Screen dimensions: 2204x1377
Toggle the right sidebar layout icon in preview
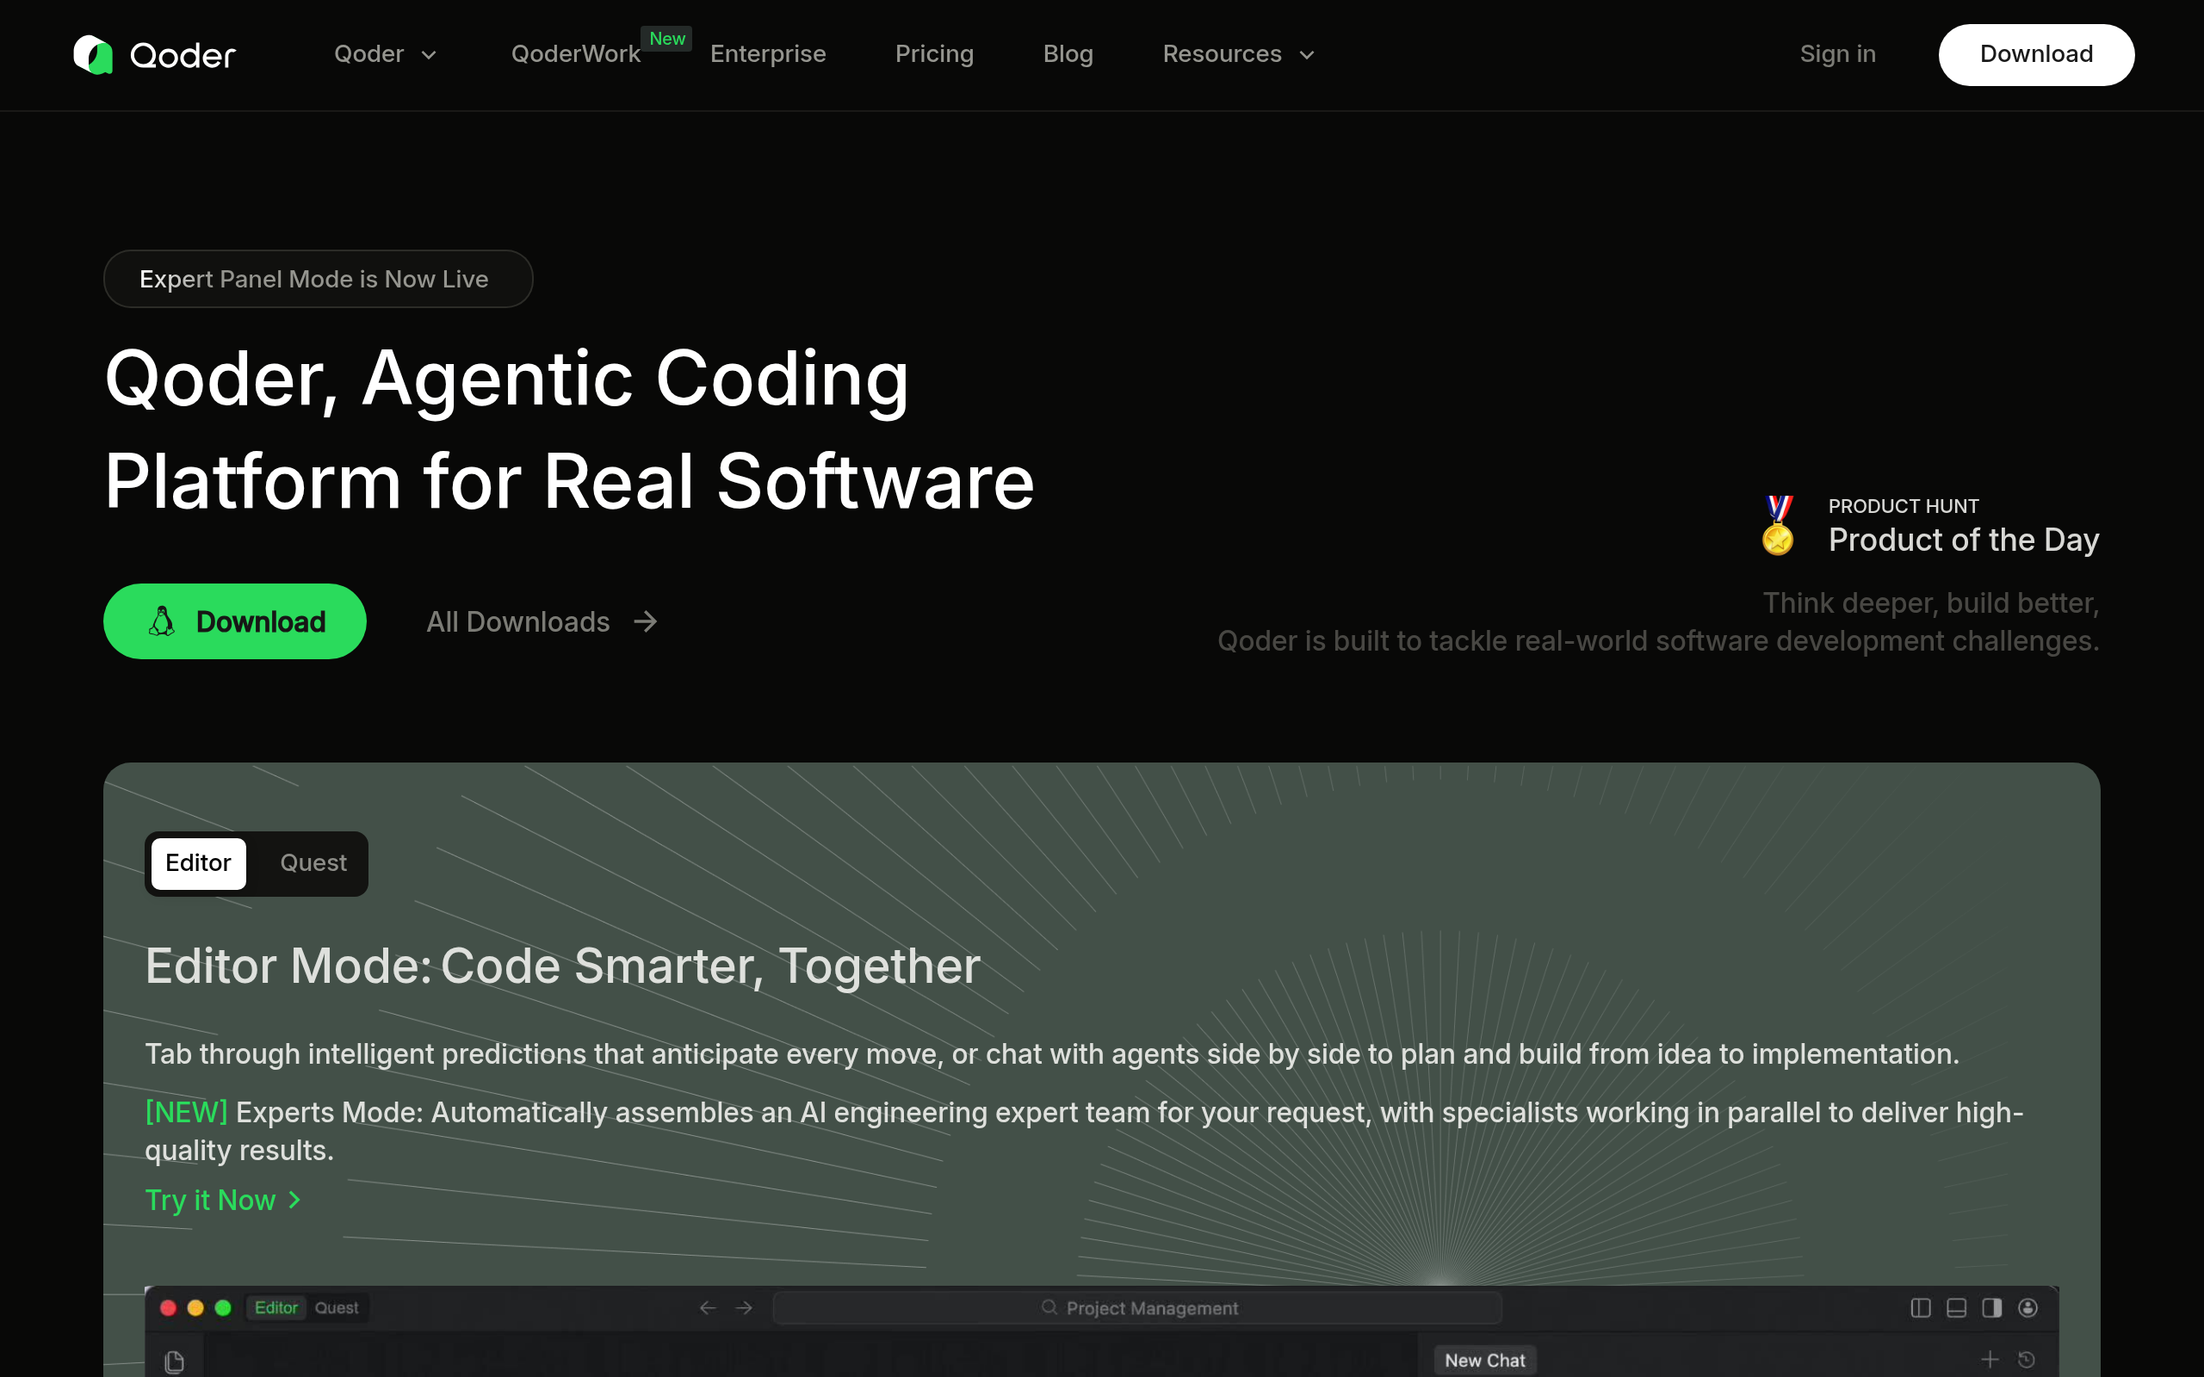click(1992, 1308)
